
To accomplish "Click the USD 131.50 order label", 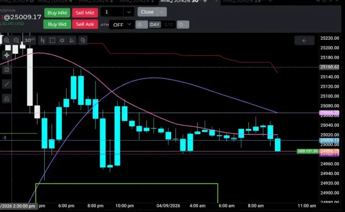I will point(307,151).
